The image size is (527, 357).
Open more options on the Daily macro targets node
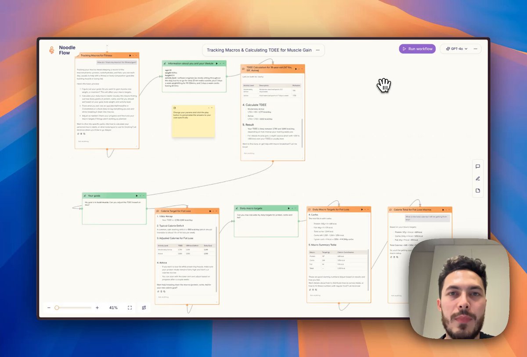[295, 208]
